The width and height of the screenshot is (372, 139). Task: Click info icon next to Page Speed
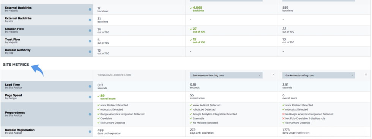90,97
